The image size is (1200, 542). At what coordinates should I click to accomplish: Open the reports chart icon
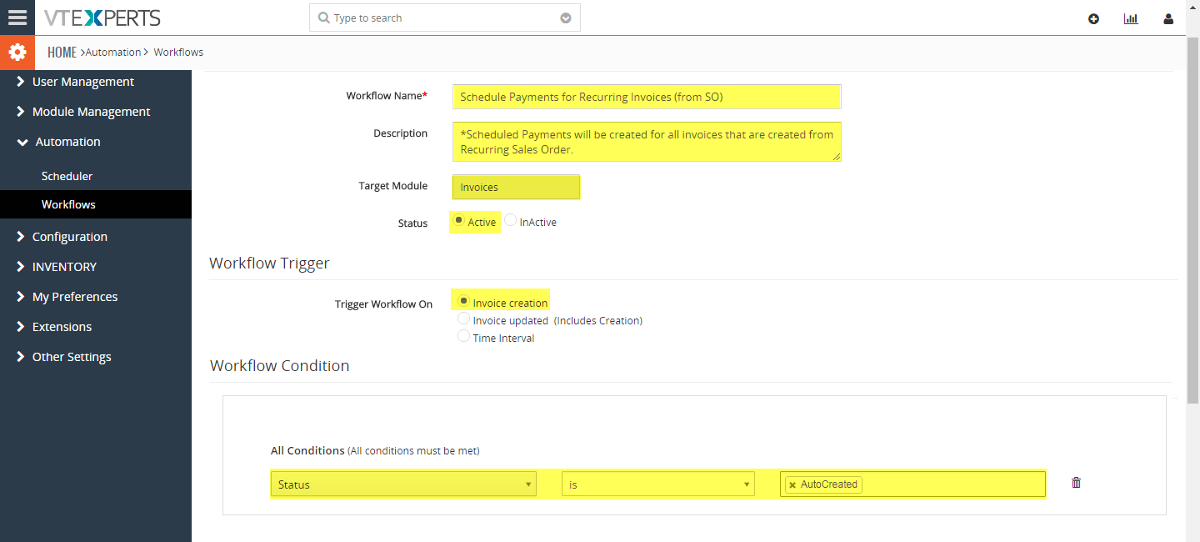pyautogui.click(x=1131, y=18)
